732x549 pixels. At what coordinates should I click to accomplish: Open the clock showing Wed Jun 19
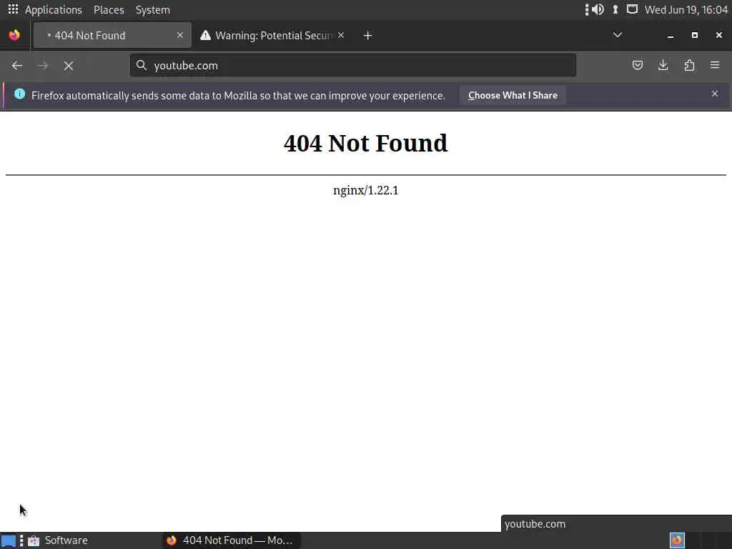click(x=686, y=10)
